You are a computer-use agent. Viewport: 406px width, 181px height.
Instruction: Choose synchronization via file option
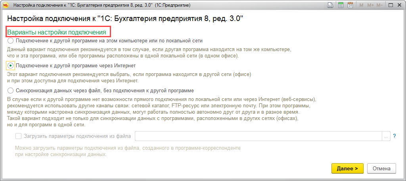pyautogui.click(x=10, y=90)
